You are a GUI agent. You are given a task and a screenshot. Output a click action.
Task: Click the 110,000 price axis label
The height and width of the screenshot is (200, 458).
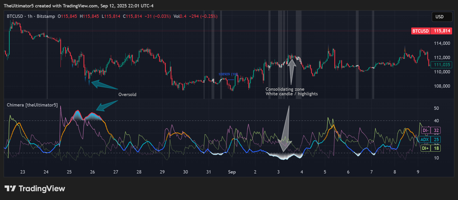(442, 72)
